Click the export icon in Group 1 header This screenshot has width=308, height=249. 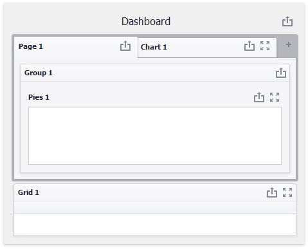point(281,73)
